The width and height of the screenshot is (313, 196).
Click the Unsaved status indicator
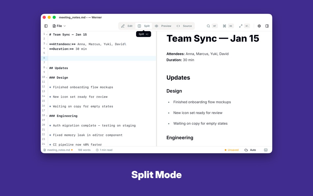[232, 150]
